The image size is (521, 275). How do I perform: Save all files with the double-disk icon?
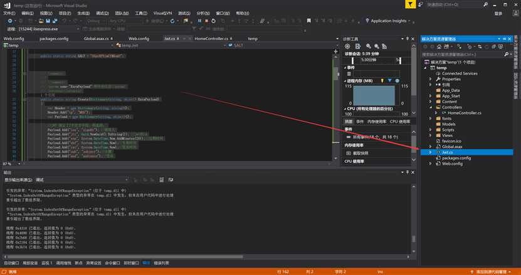click(55, 21)
